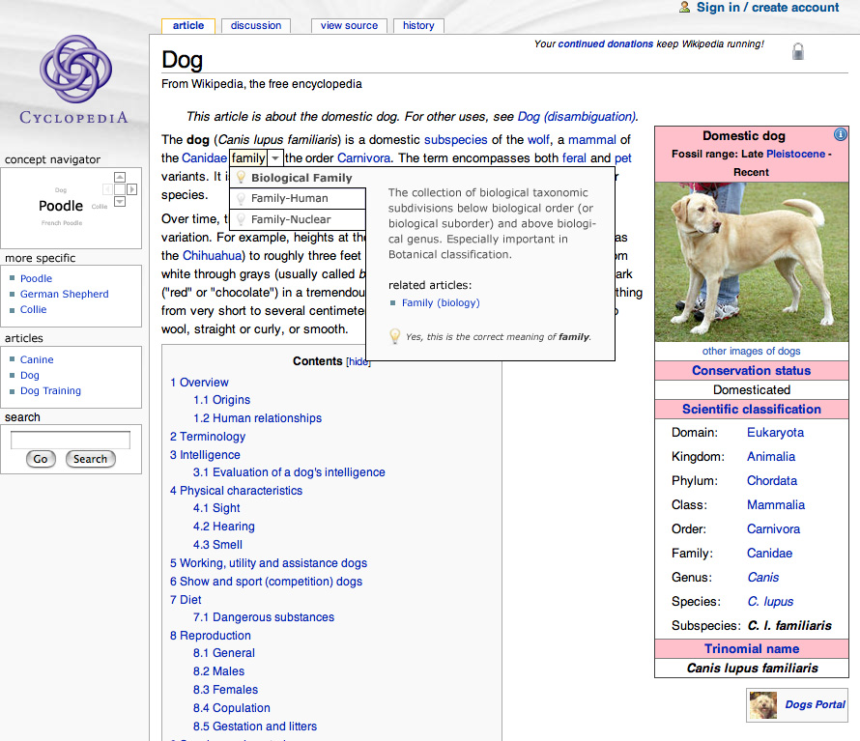Open the C. lupus species link
Viewport: 860px width, 741px height.
tap(770, 602)
